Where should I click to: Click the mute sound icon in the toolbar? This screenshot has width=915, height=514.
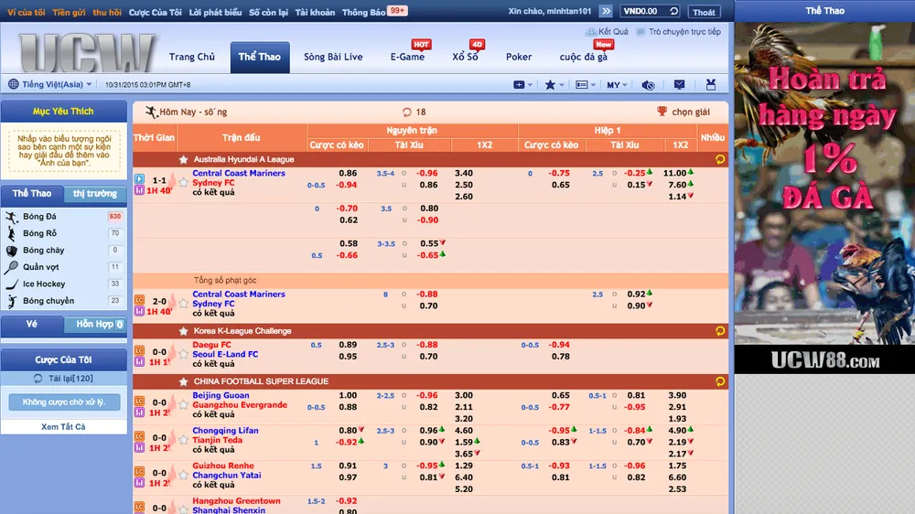[649, 85]
